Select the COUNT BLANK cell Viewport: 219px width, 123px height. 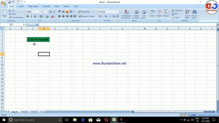(38, 40)
